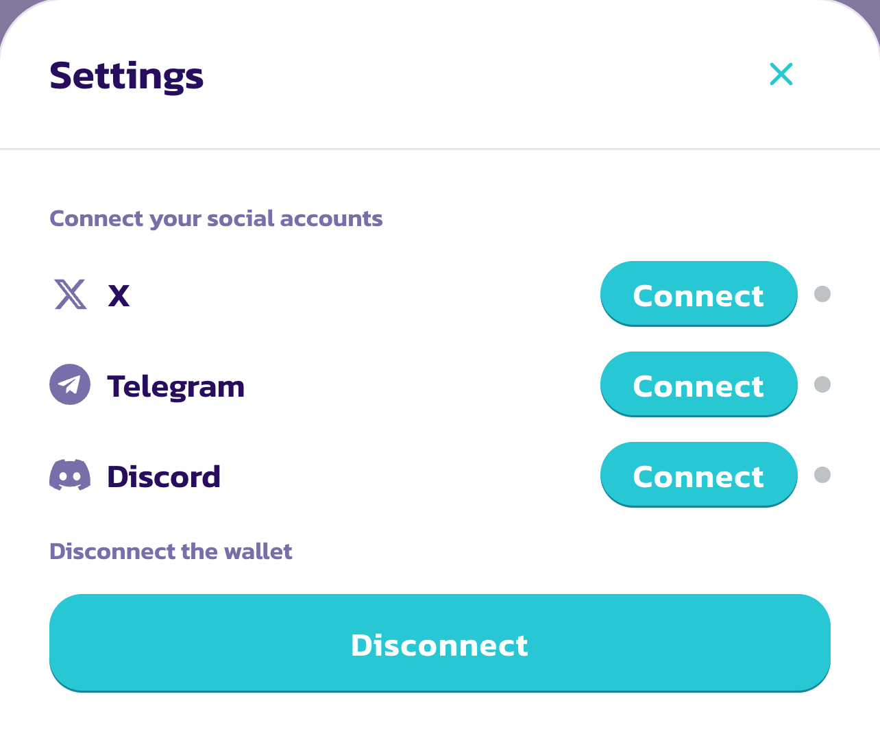Screen dimensions: 880x742
Task: Click the 'Disconnect the wallet' heading
Action: click(x=171, y=552)
